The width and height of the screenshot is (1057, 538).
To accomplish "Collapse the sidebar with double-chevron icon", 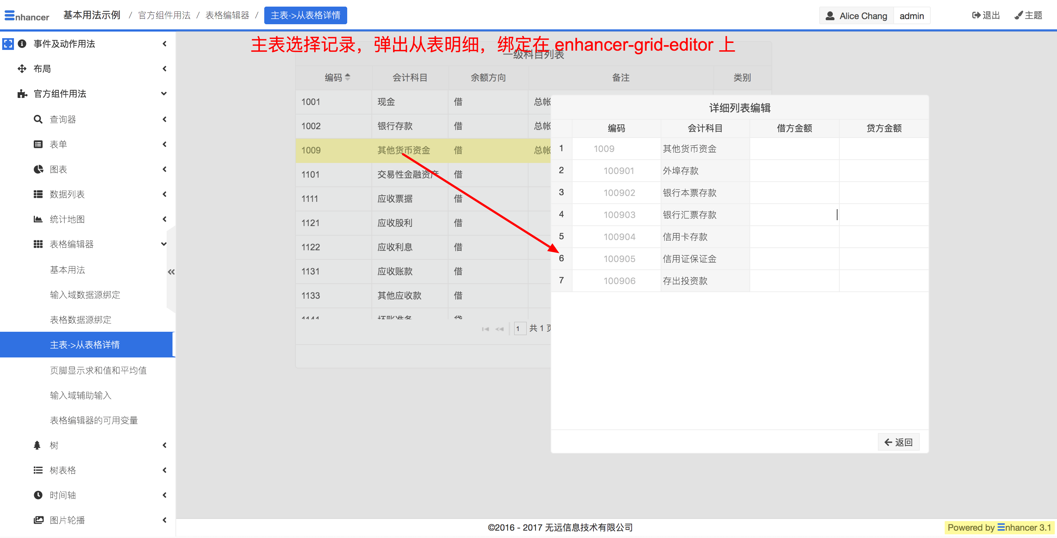I will (x=171, y=272).
